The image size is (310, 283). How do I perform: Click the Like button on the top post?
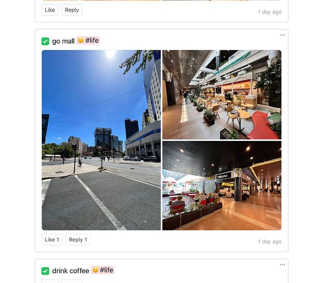coord(50,10)
